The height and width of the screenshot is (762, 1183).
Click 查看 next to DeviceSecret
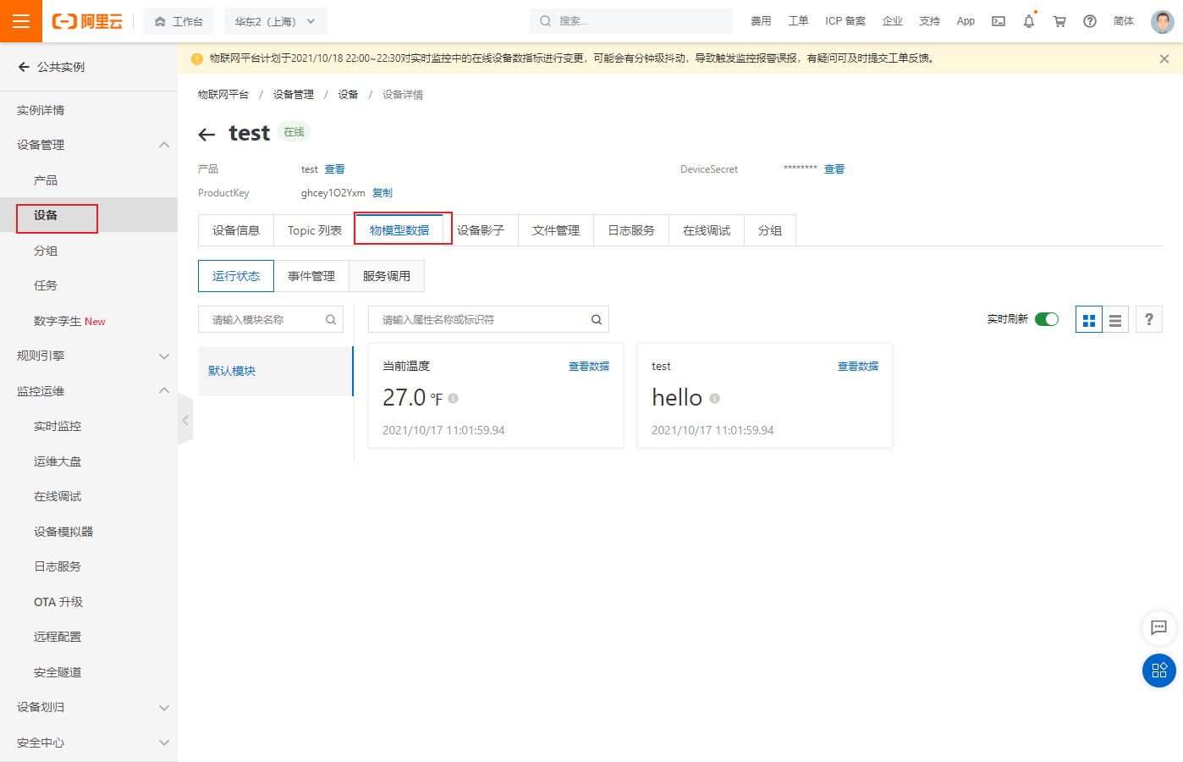click(x=834, y=169)
